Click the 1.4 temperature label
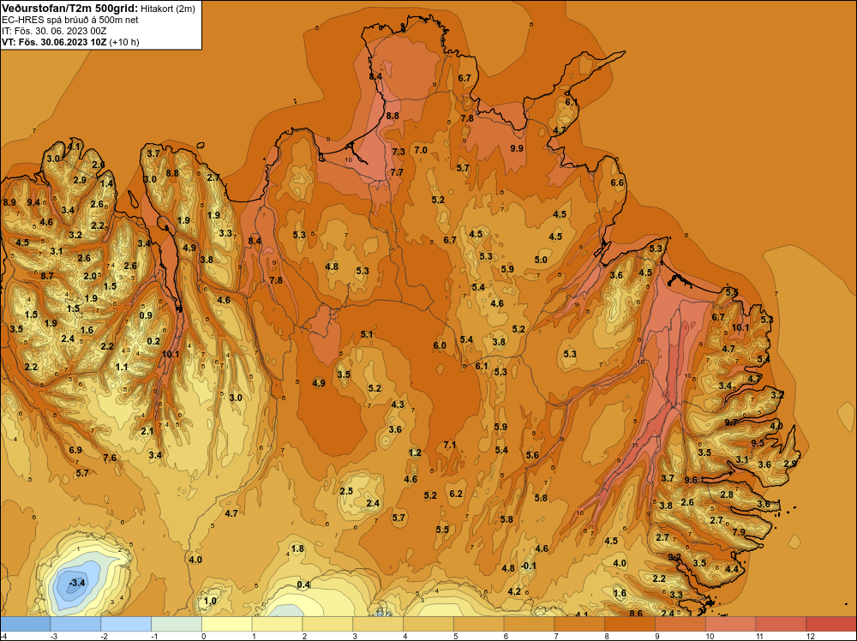The height and width of the screenshot is (641, 857). click(106, 183)
